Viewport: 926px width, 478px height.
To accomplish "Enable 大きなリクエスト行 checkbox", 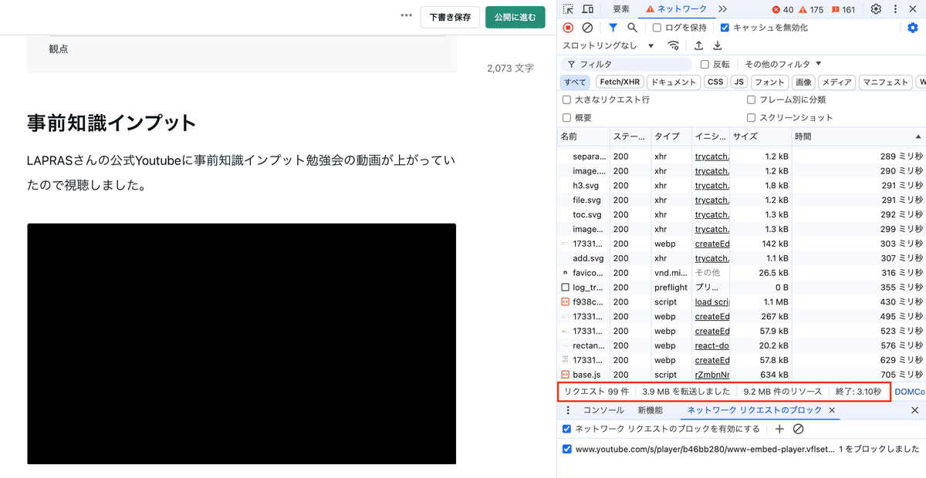I will click(x=567, y=99).
